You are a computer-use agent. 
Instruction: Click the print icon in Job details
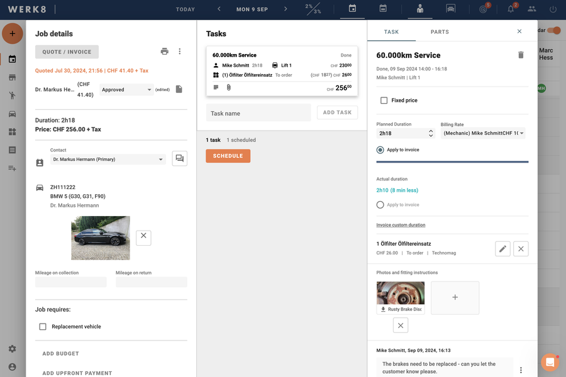164,52
